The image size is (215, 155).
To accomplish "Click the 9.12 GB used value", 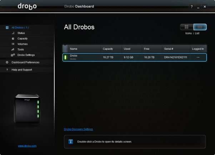I will point(129,57).
